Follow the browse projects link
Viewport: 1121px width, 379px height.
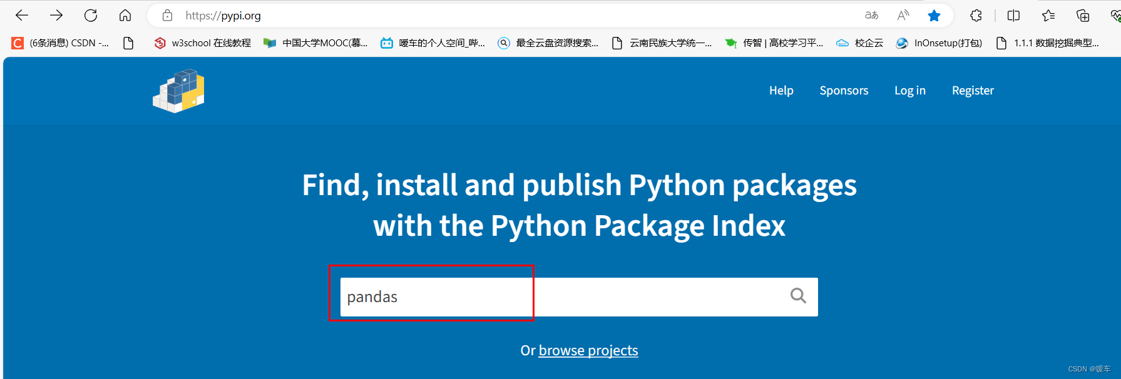[588, 350]
